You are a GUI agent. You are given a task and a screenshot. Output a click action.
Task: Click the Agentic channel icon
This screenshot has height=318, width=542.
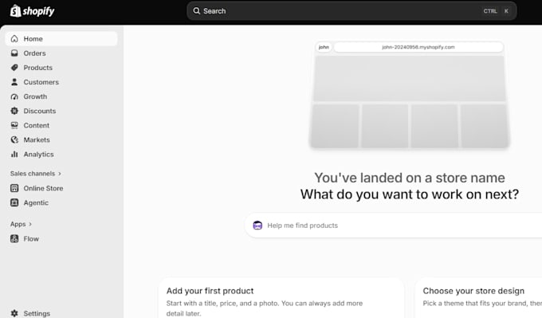point(14,202)
